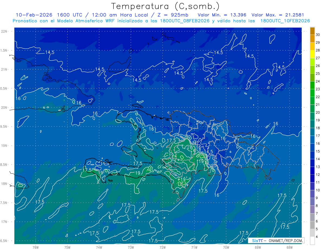Pick the green swatch between 21 and 22
This screenshot has height=251, width=325.
tap(312, 101)
